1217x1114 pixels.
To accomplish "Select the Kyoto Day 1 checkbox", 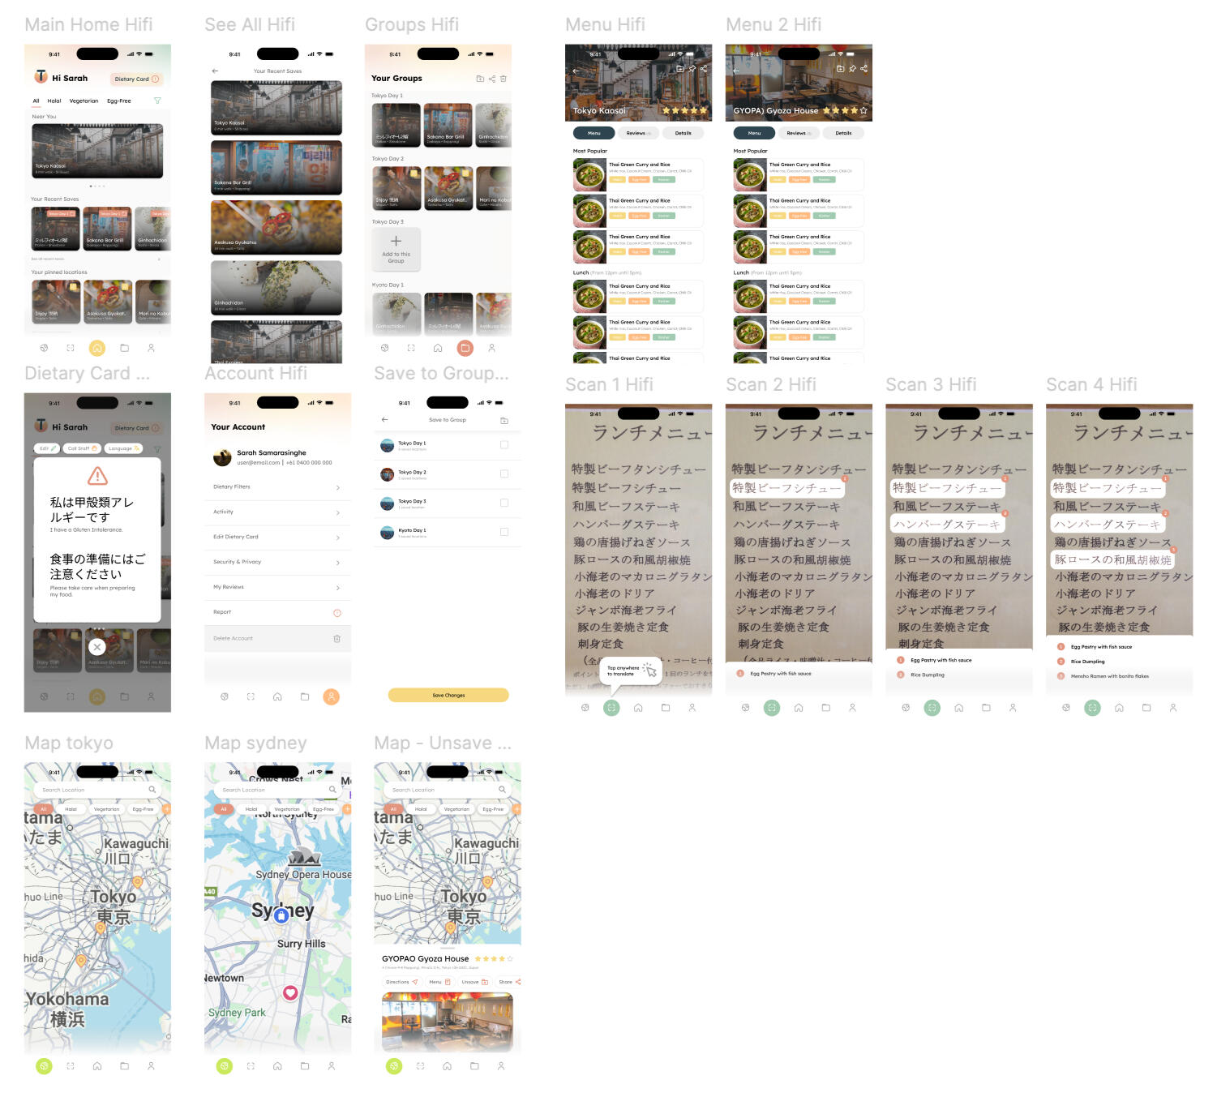I will (x=504, y=532).
